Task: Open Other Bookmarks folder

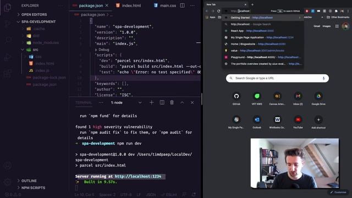Action: (x=338, y=17)
